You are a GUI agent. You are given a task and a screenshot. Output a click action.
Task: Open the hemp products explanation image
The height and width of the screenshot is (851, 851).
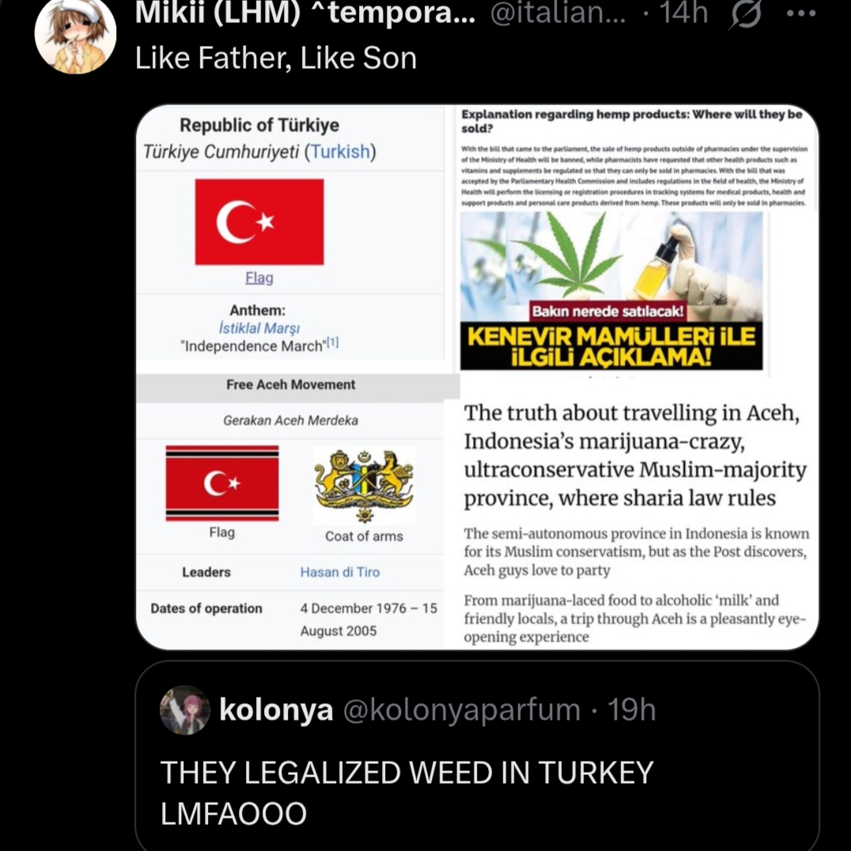[x=633, y=239]
